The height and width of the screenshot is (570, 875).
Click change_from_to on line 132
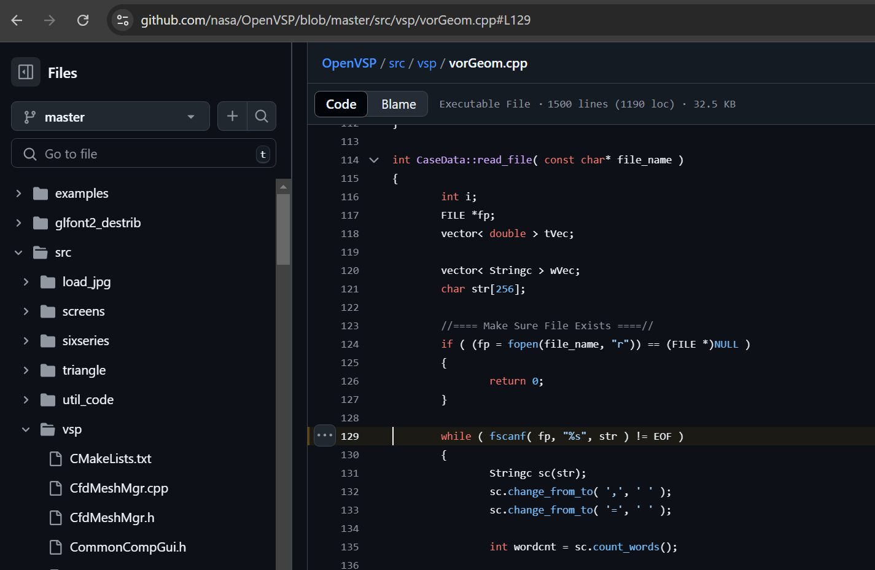click(551, 492)
